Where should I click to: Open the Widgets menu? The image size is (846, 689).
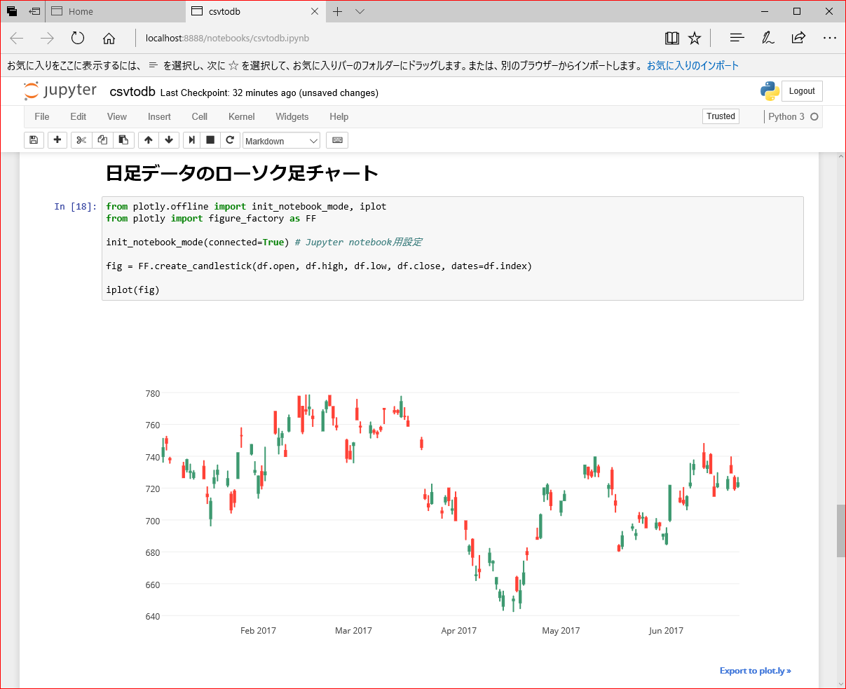coord(292,116)
